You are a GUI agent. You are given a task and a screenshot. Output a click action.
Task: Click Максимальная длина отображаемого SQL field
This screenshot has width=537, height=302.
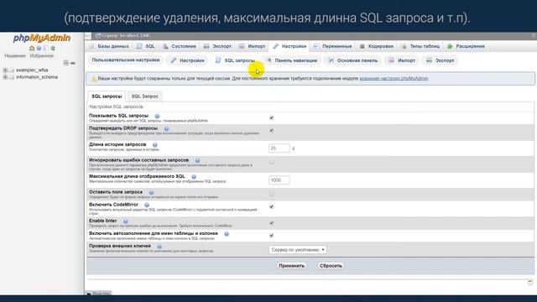pos(279,180)
